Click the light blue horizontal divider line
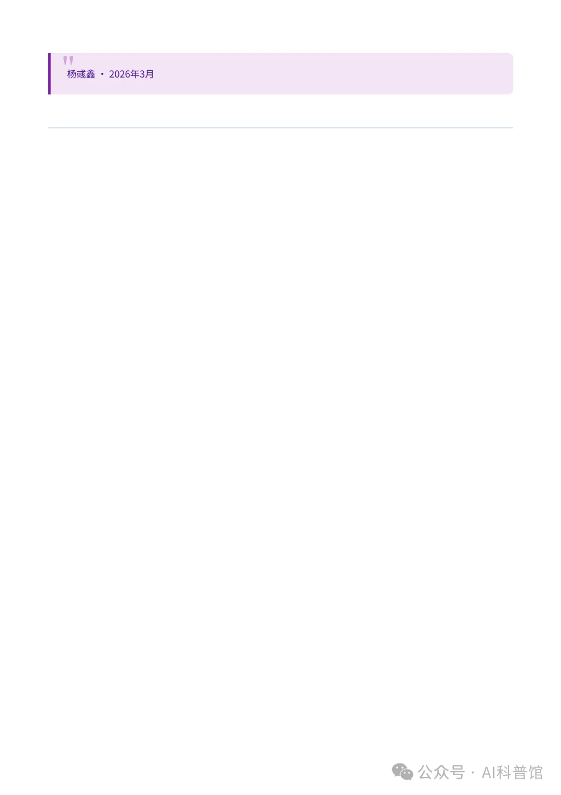Screen dimensions: 561x795 (x=280, y=127)
